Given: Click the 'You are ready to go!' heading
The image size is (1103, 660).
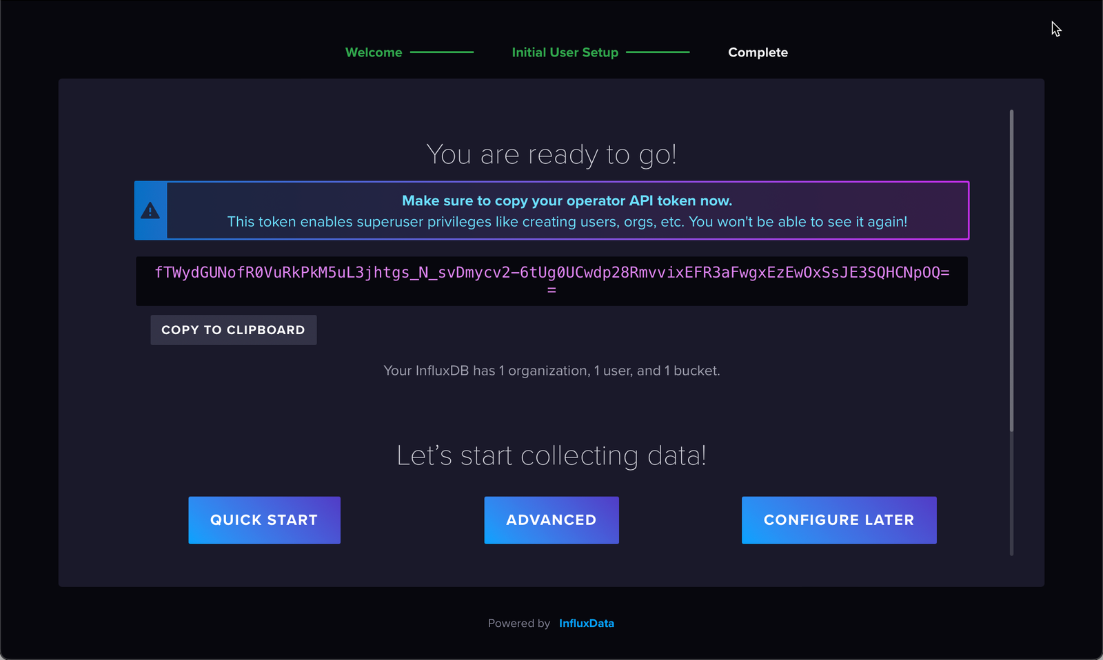Looking at the screenshot, I should [x=551, y=154].
